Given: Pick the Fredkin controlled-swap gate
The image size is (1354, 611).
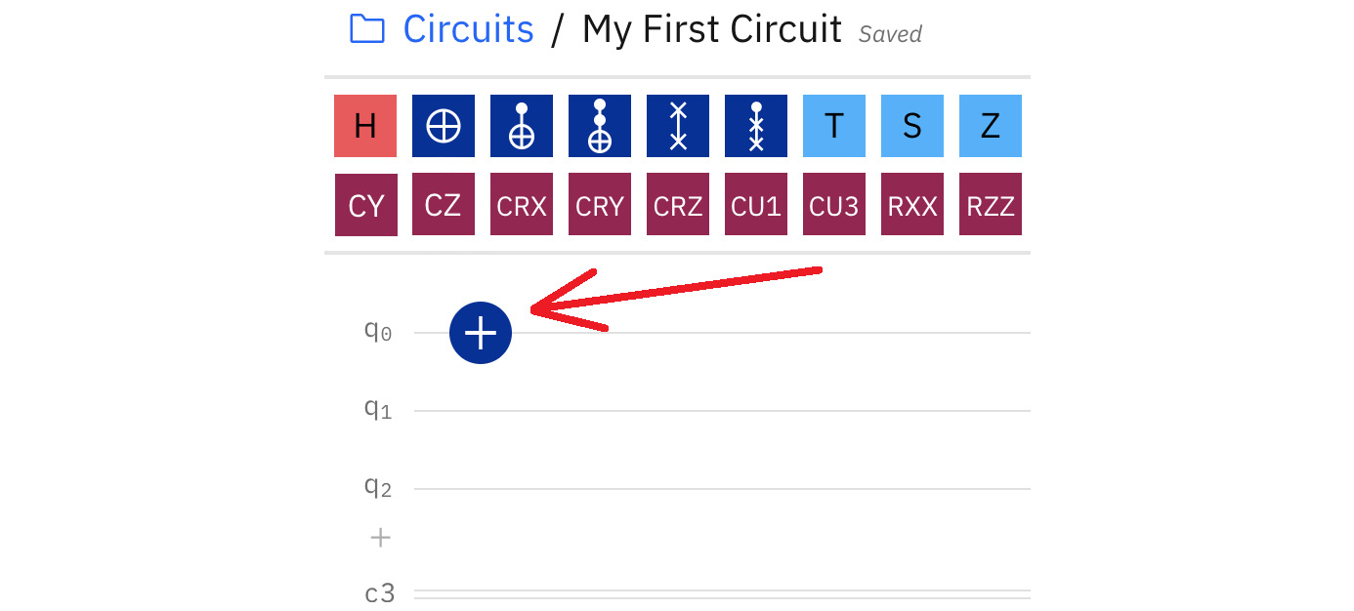Looking at the screenshot, I should pos(756,126).
